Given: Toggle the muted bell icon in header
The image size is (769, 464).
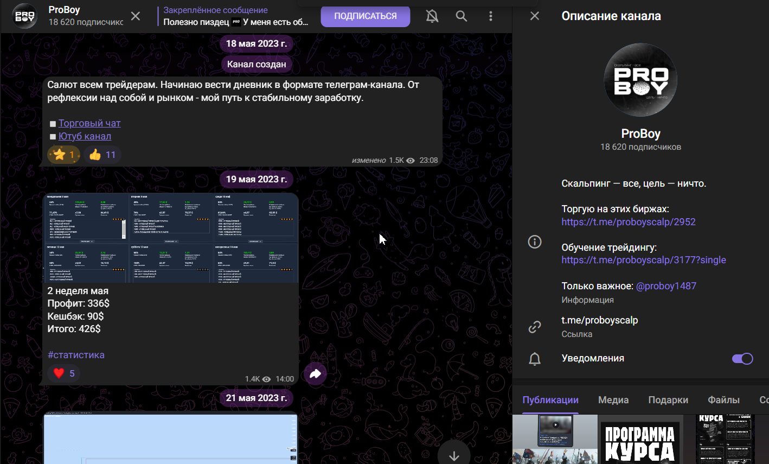Looking at the screenshot, I should pos(432,16).
